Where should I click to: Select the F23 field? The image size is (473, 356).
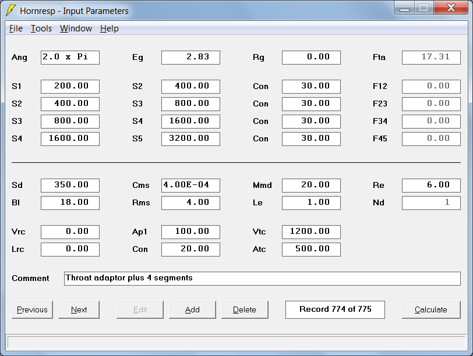(432, 104)
